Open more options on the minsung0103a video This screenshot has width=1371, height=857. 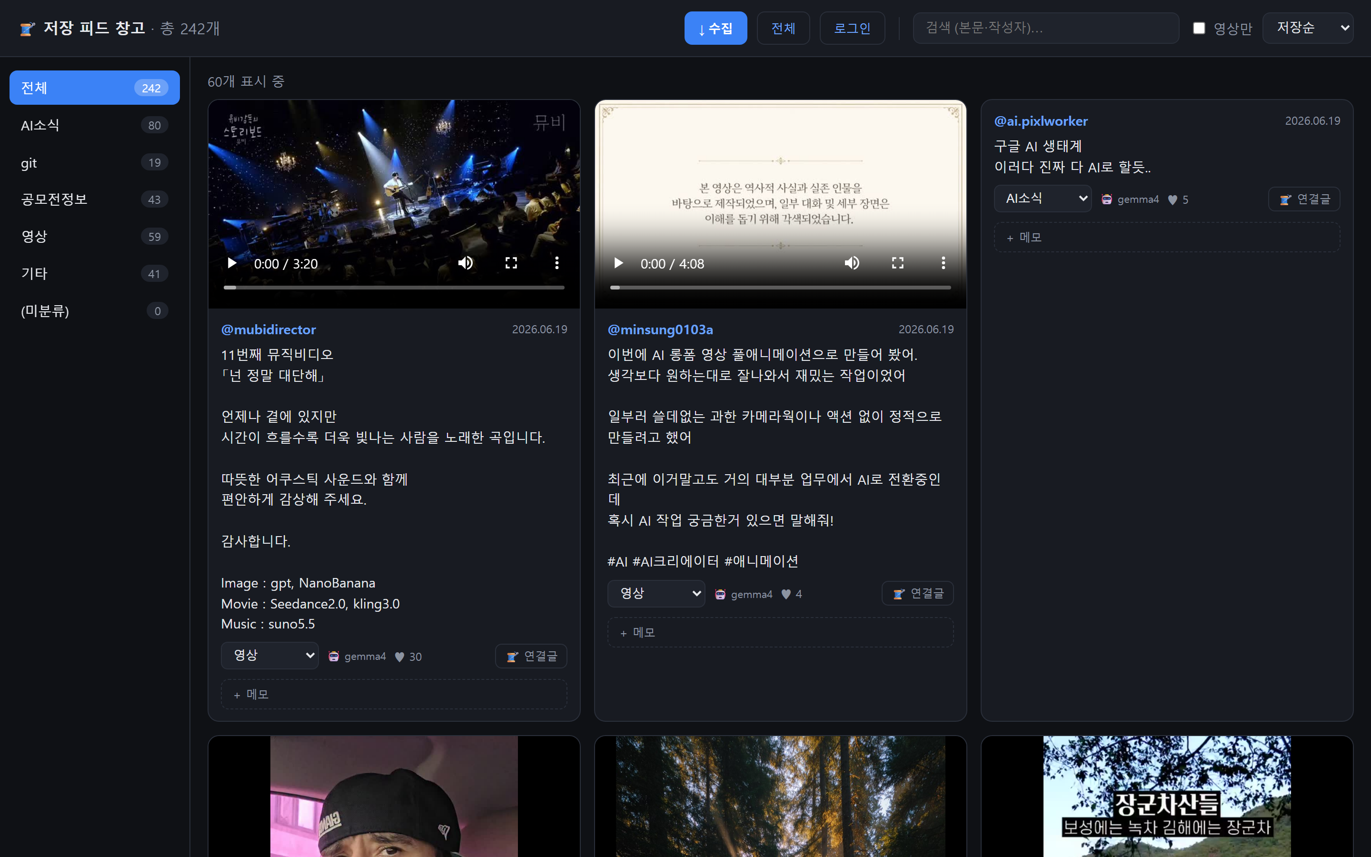pos(943,263)
